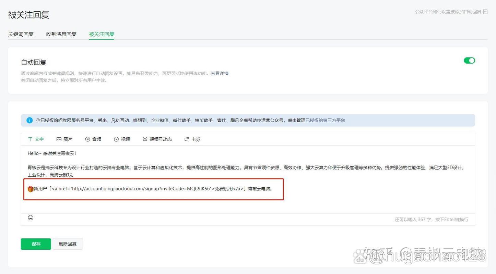Screen dimensions: 496x274
Task: Open the emoji picker below the editor
Action: (x=31, y=217)
